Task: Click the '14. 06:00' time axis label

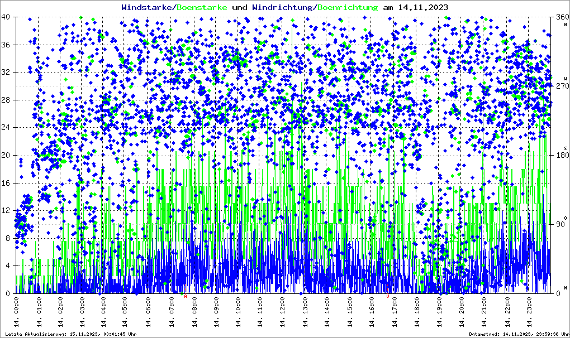Action: tap(148, 312)
